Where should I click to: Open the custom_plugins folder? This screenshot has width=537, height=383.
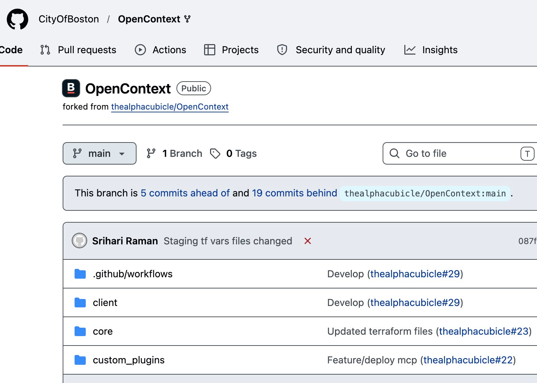(x=128, y=360)
